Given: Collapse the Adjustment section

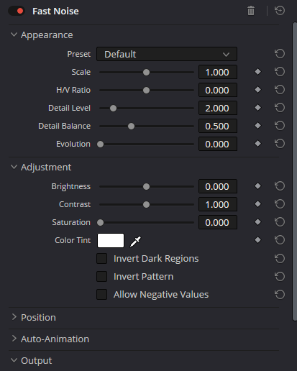Looking at the screenshot, I should click(x=14, y=167).
